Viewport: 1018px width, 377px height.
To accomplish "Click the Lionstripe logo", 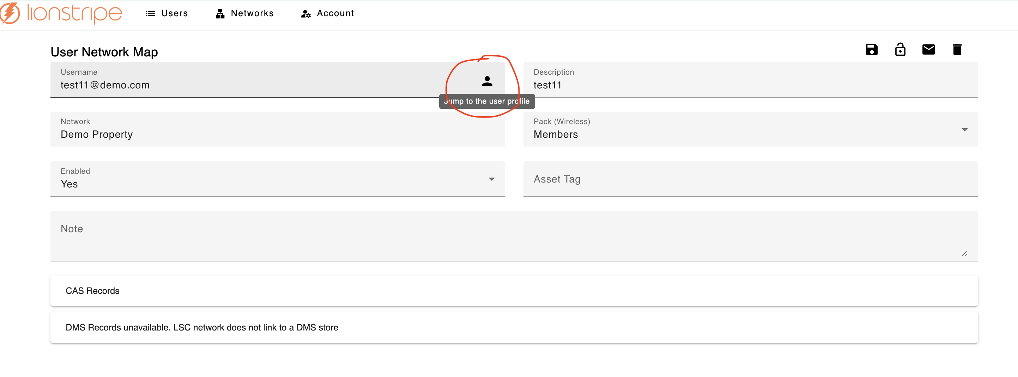I will pos(61,13).
